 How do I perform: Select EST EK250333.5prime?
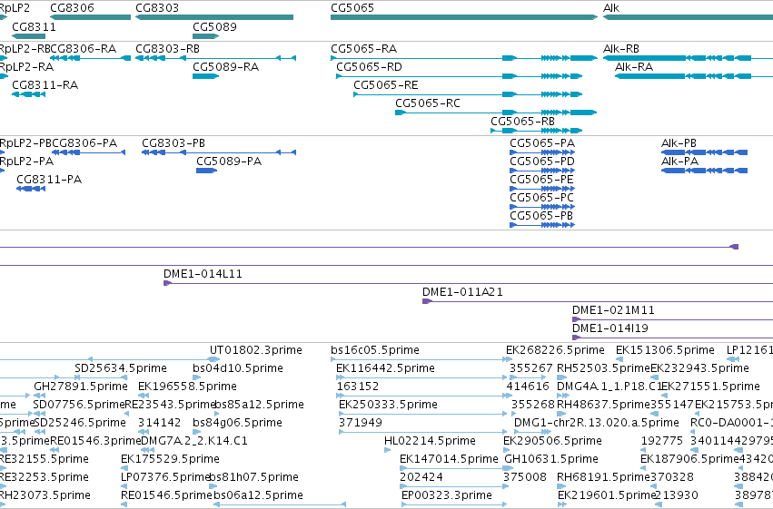[389, 405]
